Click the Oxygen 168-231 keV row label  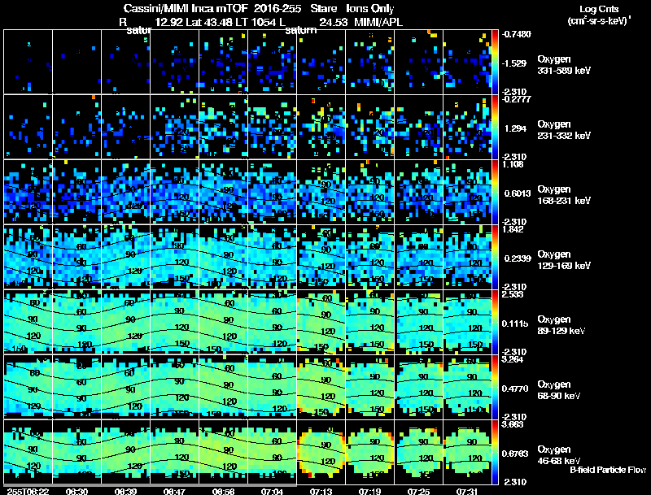pyautogui.click(x=564, y=195)
